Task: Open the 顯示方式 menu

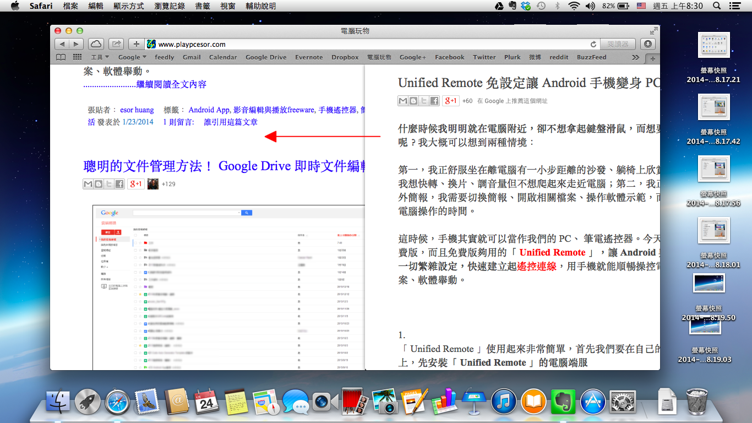Action: pos(129,6)
